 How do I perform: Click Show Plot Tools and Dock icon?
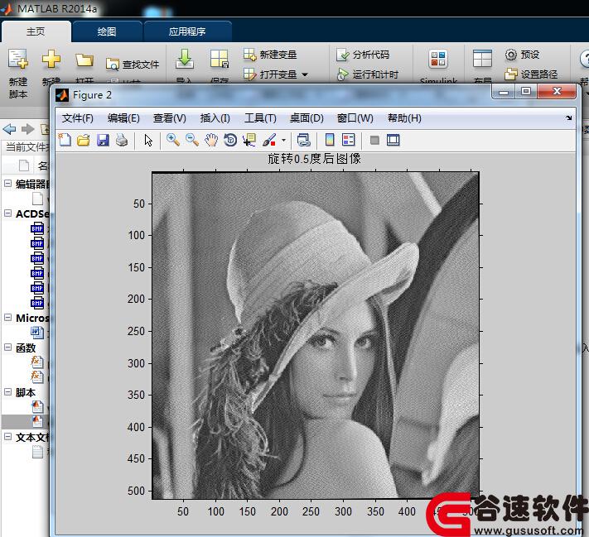coord(393,140)
